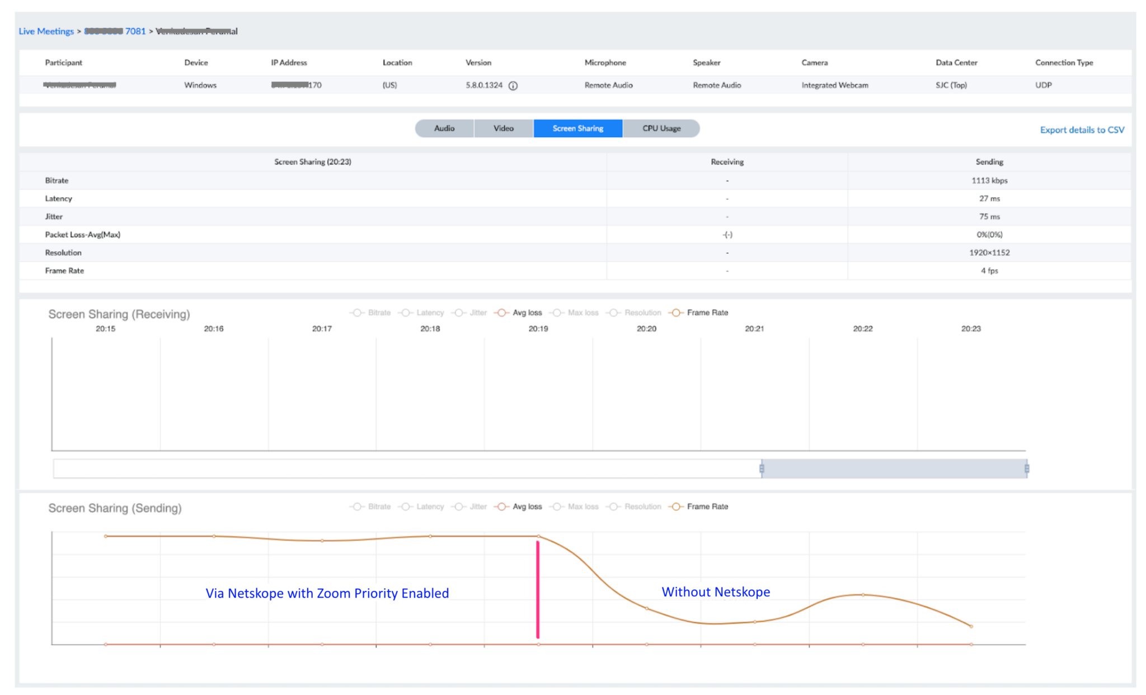Toggle Bitrate series visibility in Sending chart

(356, 506)
